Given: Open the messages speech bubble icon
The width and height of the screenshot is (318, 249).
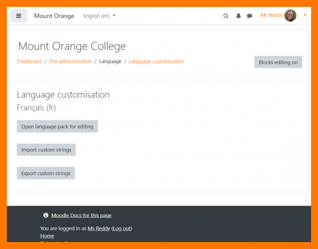Looking at the screenshot, I should [250, 16].
